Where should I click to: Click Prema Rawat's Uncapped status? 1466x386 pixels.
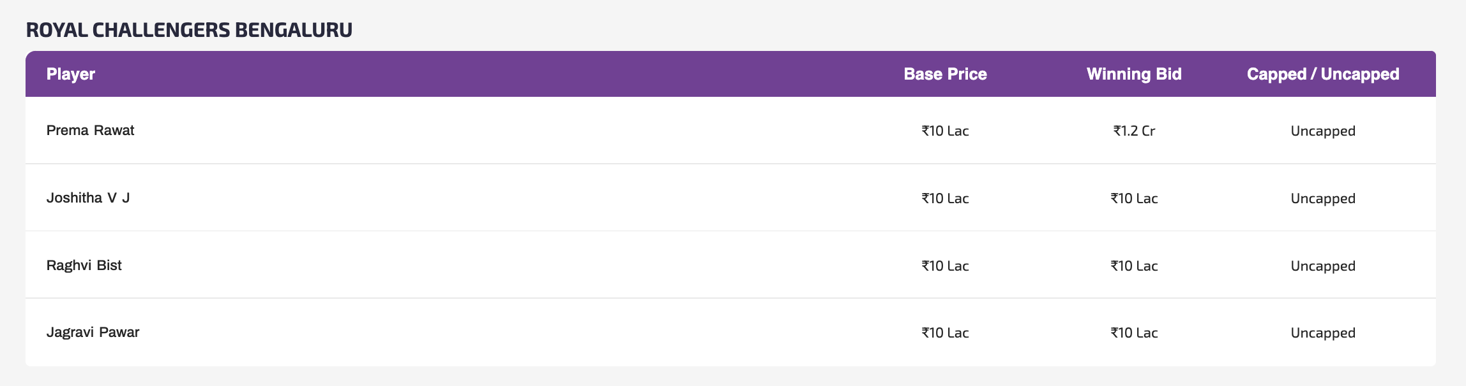1323,131
